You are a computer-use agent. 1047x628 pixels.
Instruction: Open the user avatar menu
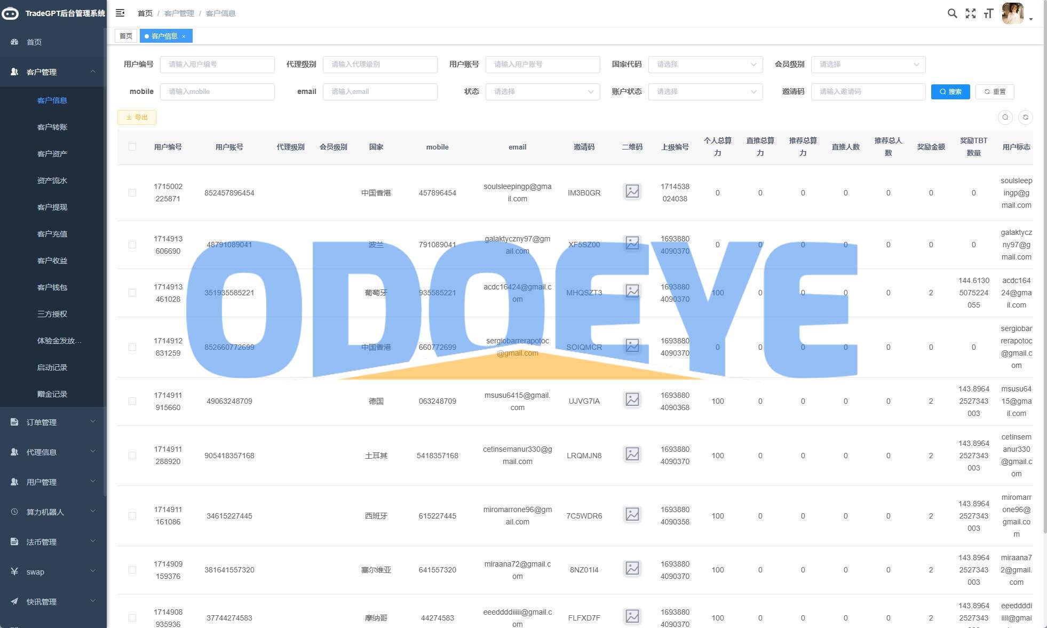(x=1014, y=13)
